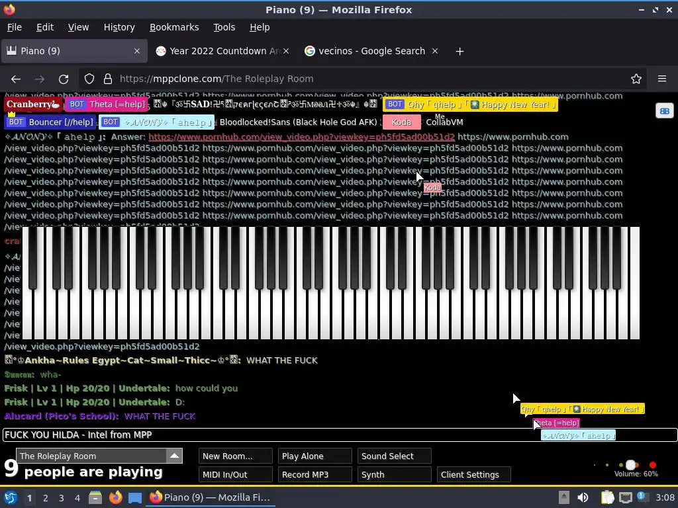Open the network monitor tray icon
The image size is (678, 508).
pos(625,497)
